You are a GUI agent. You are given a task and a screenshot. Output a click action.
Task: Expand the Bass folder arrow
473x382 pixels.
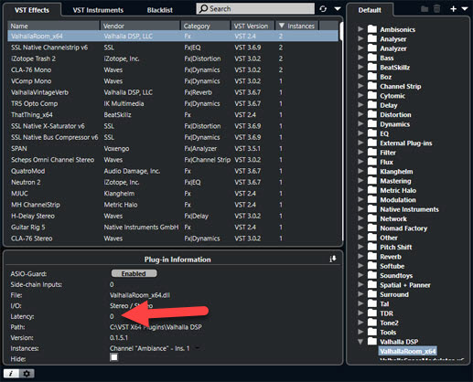(360, 58)
